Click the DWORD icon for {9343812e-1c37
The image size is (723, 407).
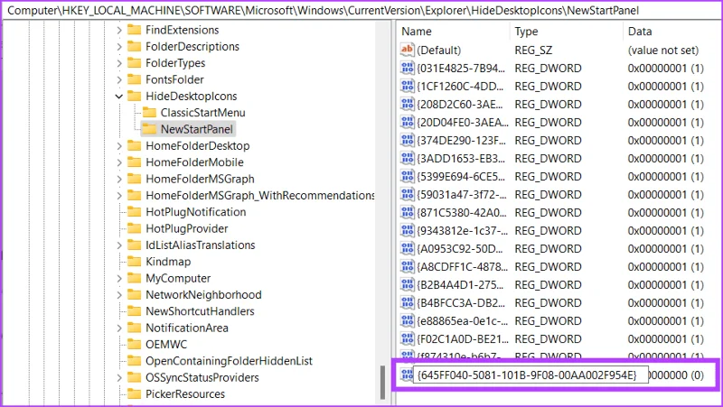tap(408, 231)
